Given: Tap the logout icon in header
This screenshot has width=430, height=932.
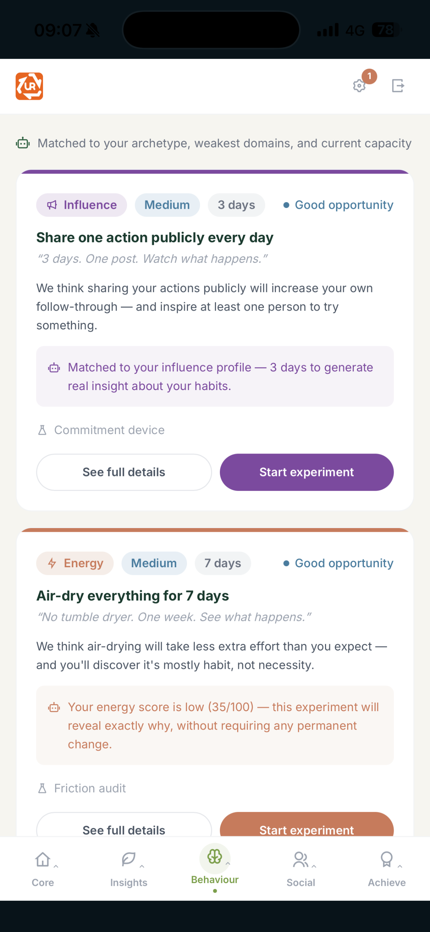Looking at the screenshot, I should click(398, 86).
